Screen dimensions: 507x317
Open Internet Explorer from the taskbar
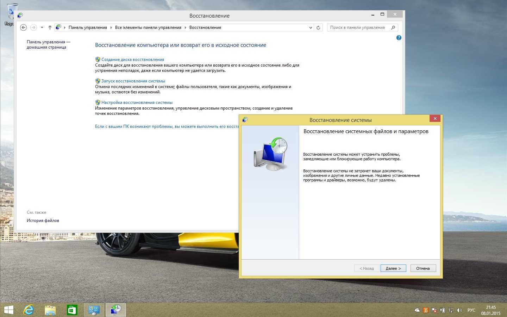[29, 310]
